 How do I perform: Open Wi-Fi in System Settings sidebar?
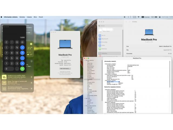click(x=102, y=35)
